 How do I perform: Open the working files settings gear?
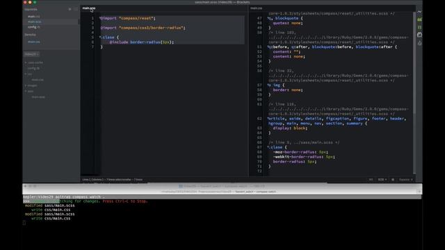(x=70, y=9)
